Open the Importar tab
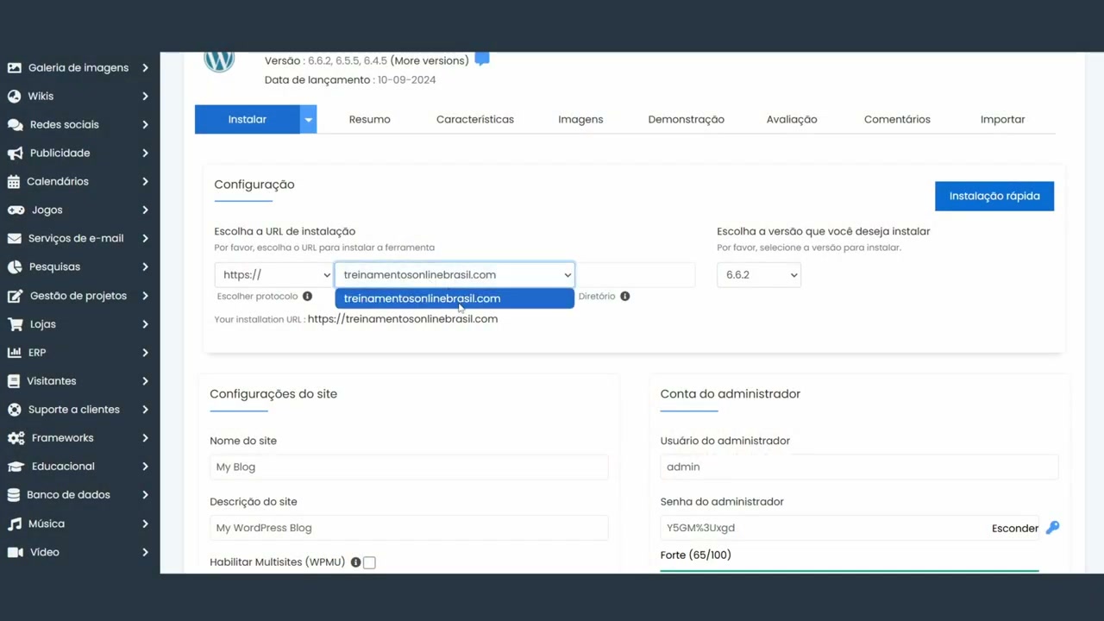 tap(1003, 120)
